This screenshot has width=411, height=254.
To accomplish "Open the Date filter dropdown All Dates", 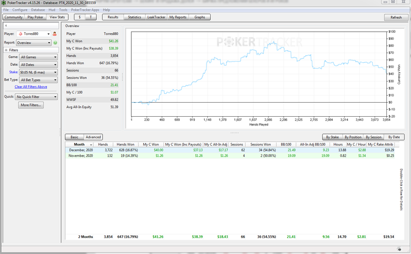I will click(x=38, y=65).
